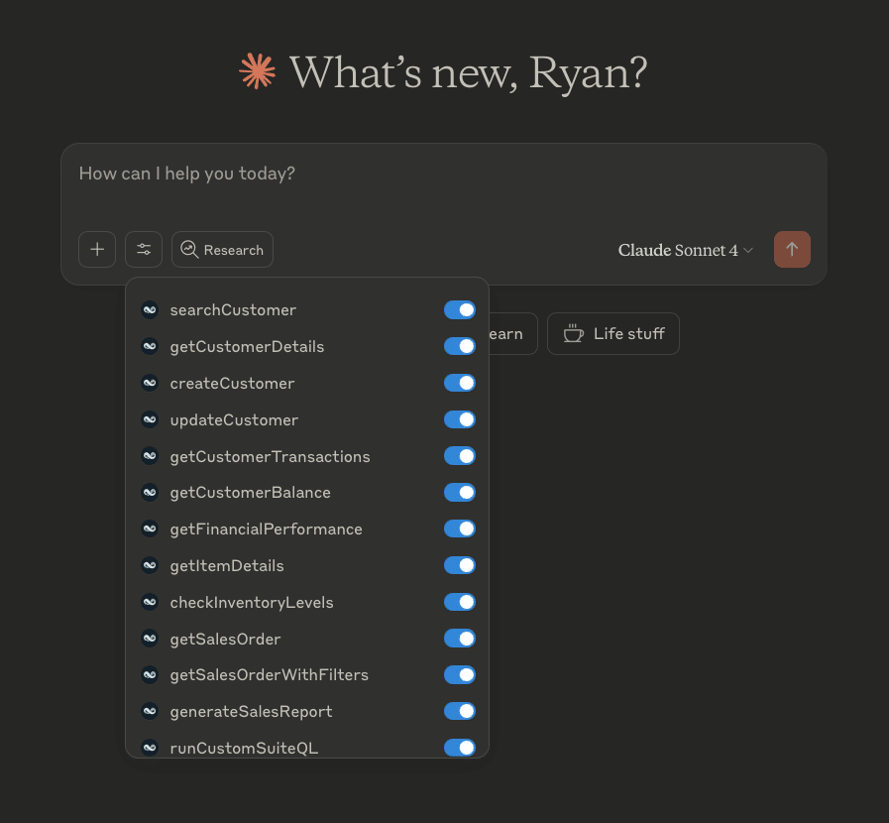Switch off the getSalesOrderWithFilters toggle
The image size is (889, 823).
[x=460, y=675]
